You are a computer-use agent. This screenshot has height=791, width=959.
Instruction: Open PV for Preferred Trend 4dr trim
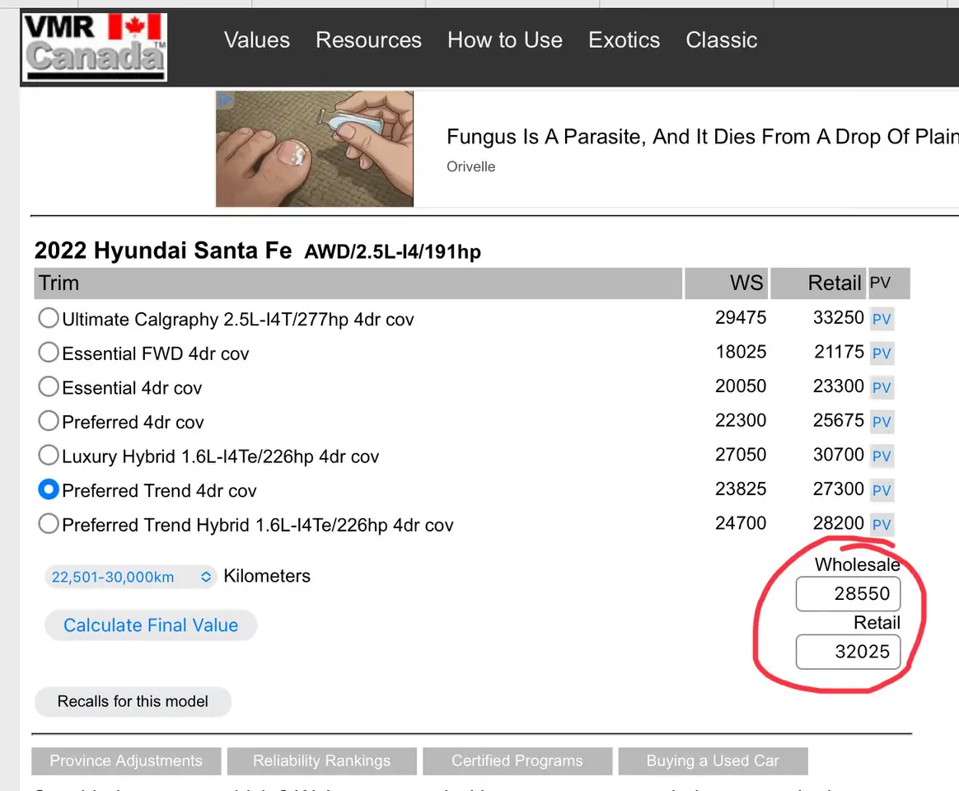coord(882,490)
